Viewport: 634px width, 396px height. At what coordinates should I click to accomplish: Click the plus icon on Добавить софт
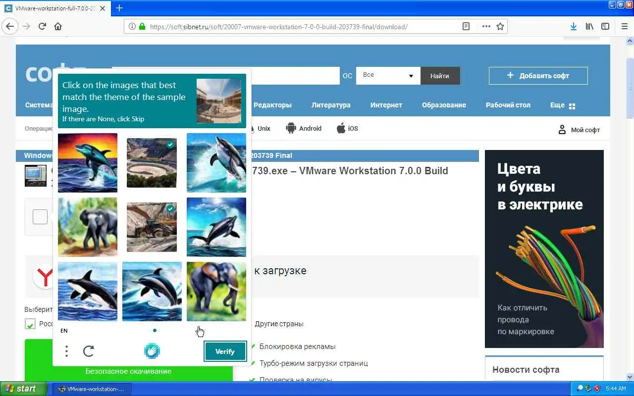coord(510,76)
